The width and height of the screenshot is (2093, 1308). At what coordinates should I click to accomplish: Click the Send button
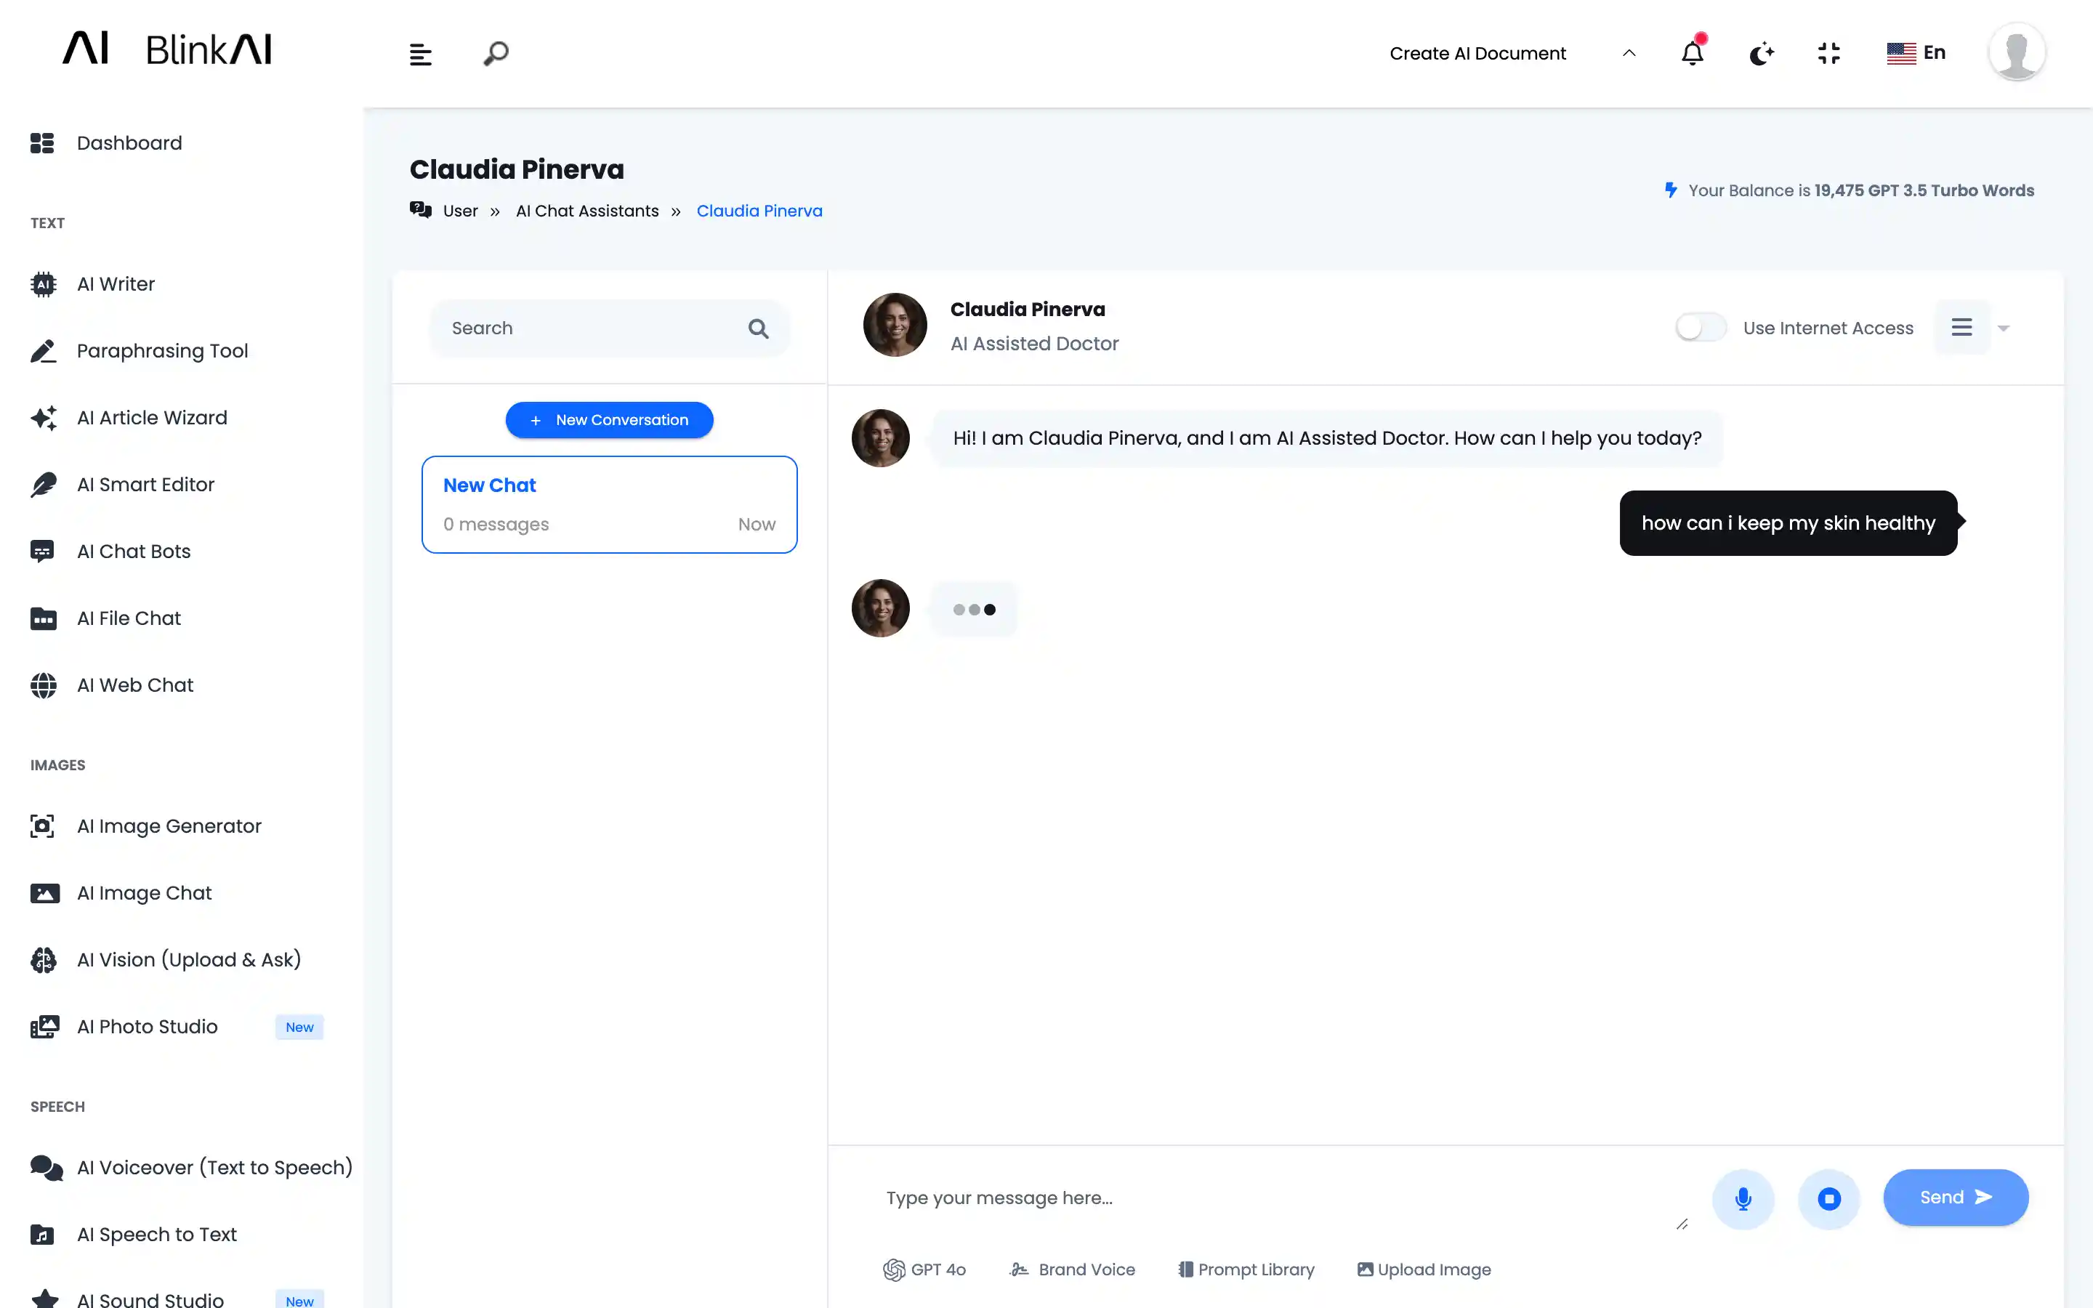coord(1955,1198)
